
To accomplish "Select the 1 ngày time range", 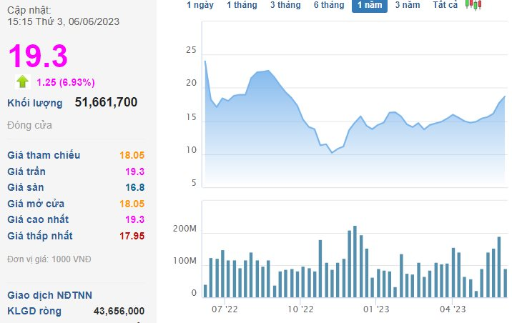I will pos(200,5).
